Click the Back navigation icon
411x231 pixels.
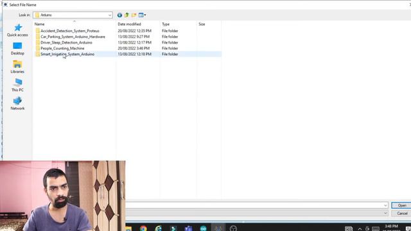(119, 15)
